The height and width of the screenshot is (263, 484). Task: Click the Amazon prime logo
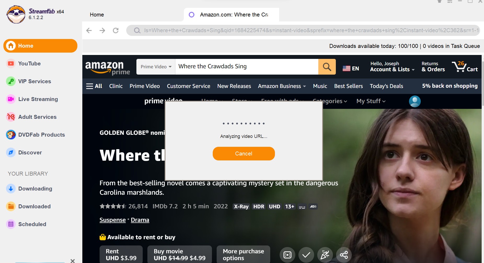107,68
